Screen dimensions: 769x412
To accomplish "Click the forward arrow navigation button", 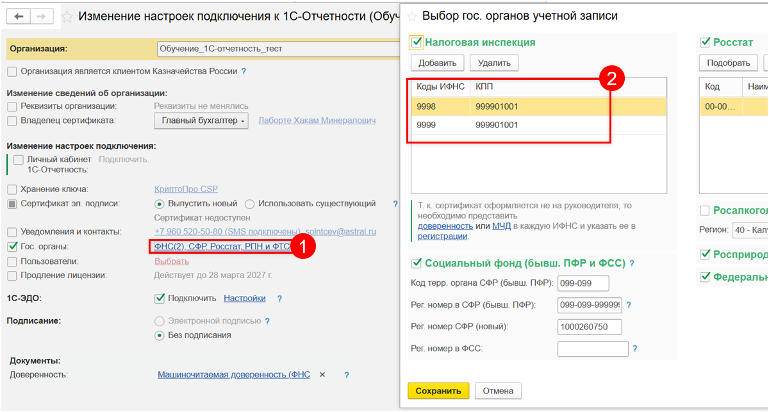I will [x=42, y=17].
